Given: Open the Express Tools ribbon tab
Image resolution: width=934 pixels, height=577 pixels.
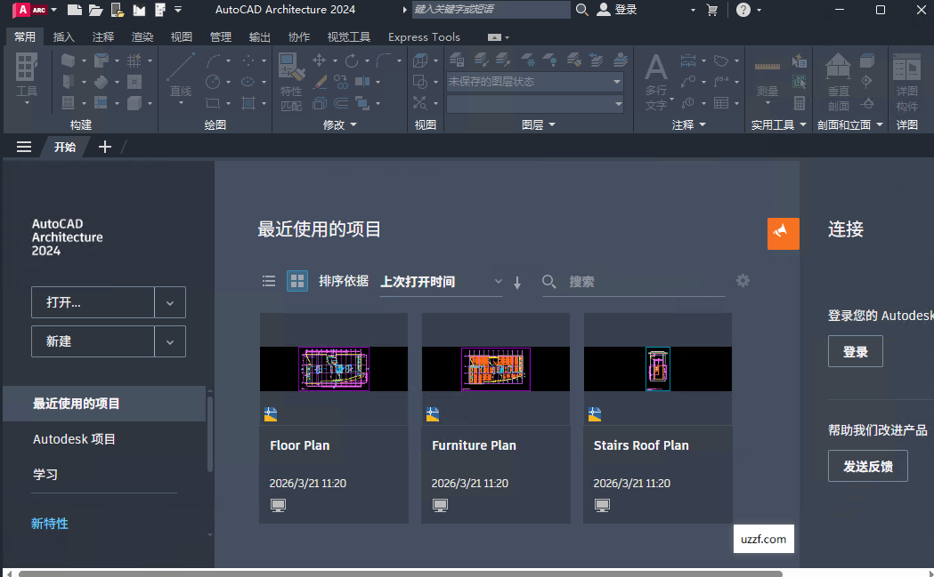Looking at the screenshot, I should (x=423, y=37).
